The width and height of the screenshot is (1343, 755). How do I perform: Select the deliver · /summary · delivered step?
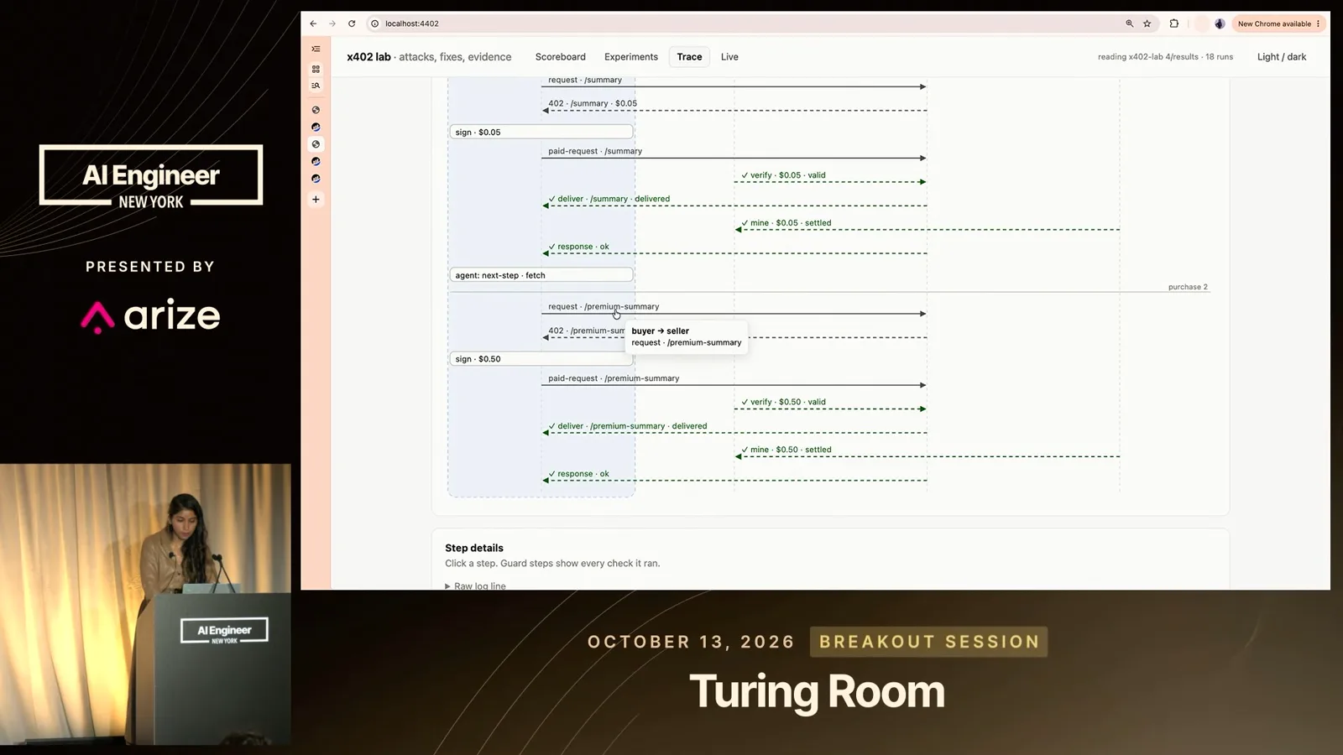[734, 201]
